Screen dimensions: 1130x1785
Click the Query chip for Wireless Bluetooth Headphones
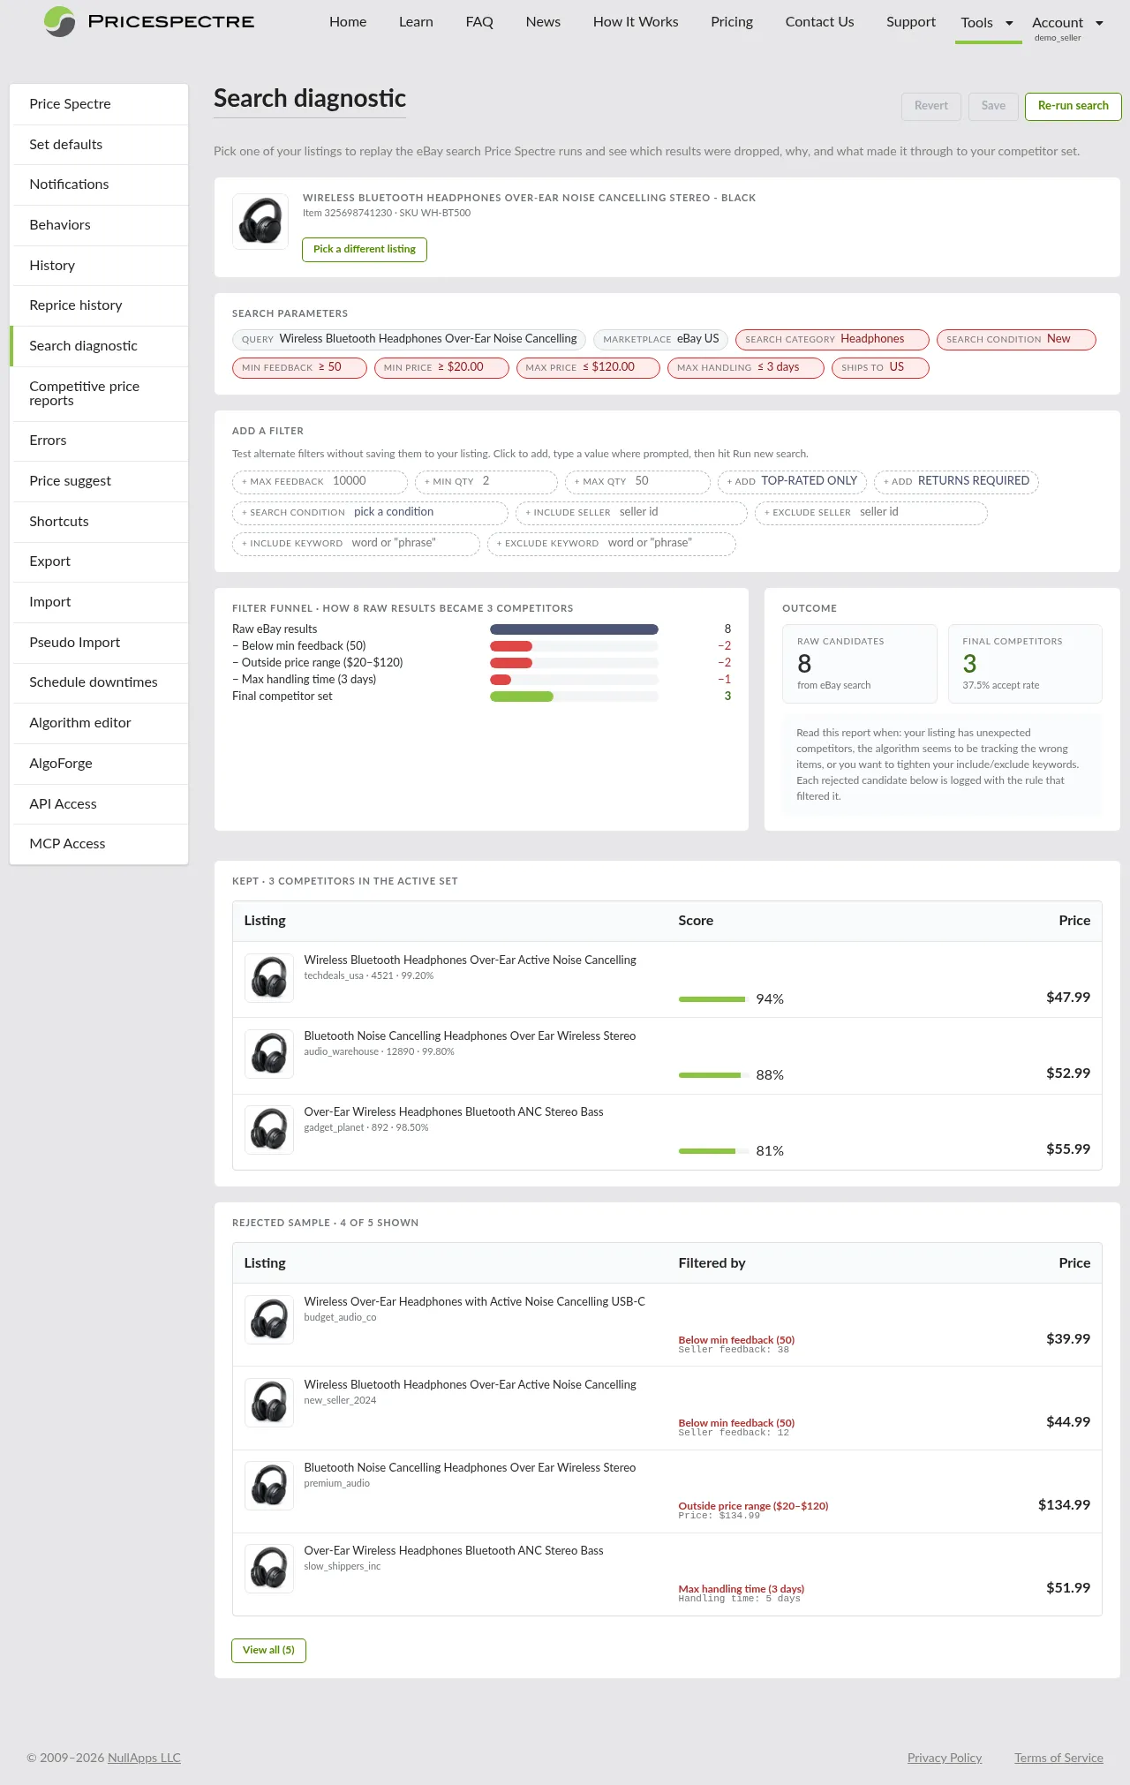pos(409,340)
